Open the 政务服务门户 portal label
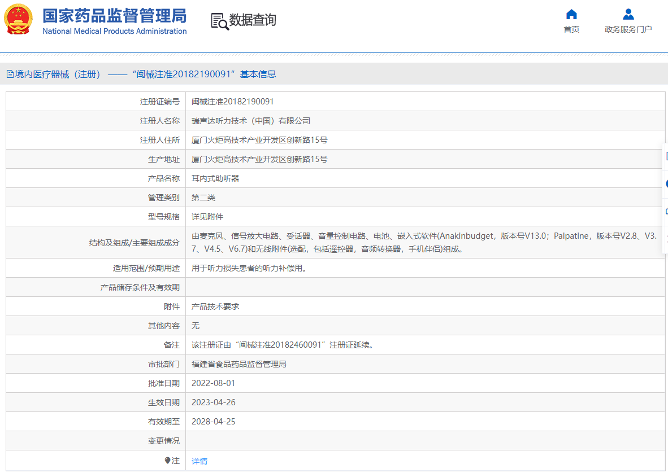This screenshot has height=473, width=668. point(628,29)
